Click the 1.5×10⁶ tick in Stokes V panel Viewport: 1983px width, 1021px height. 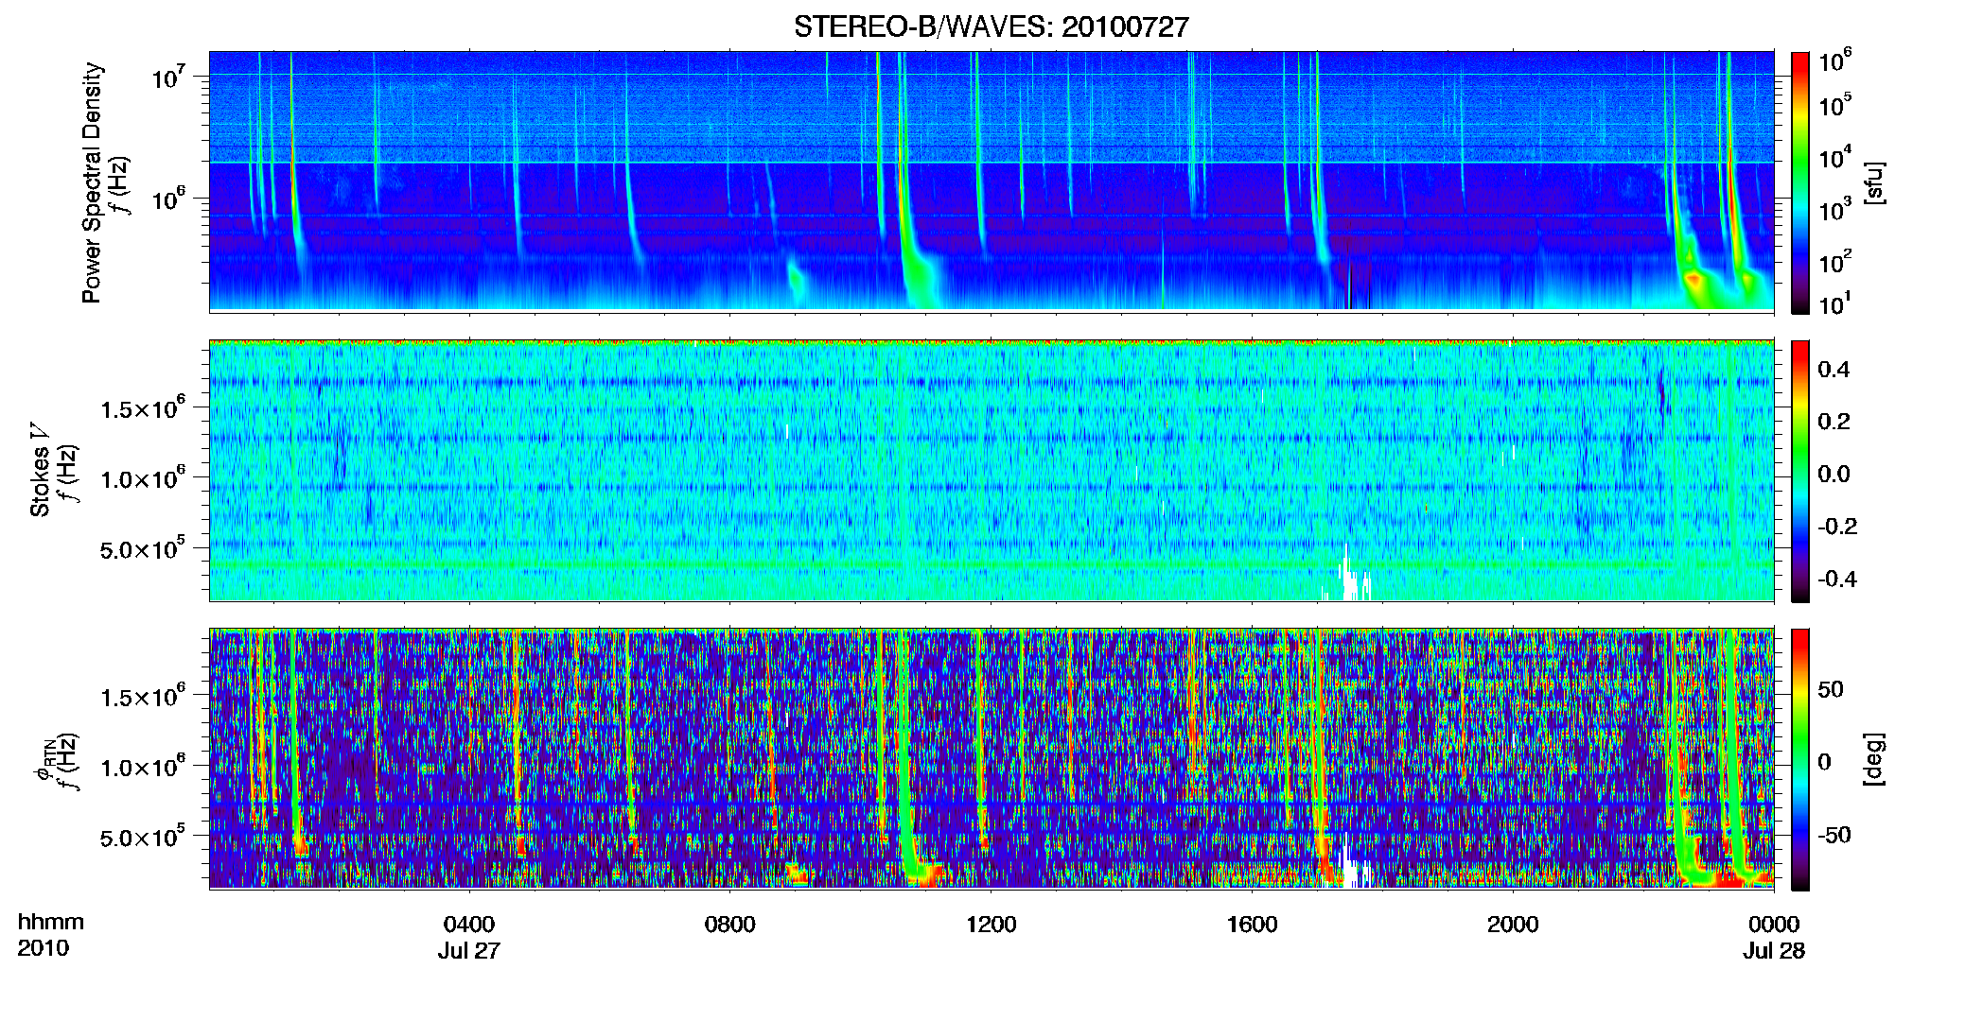point(142,407)
